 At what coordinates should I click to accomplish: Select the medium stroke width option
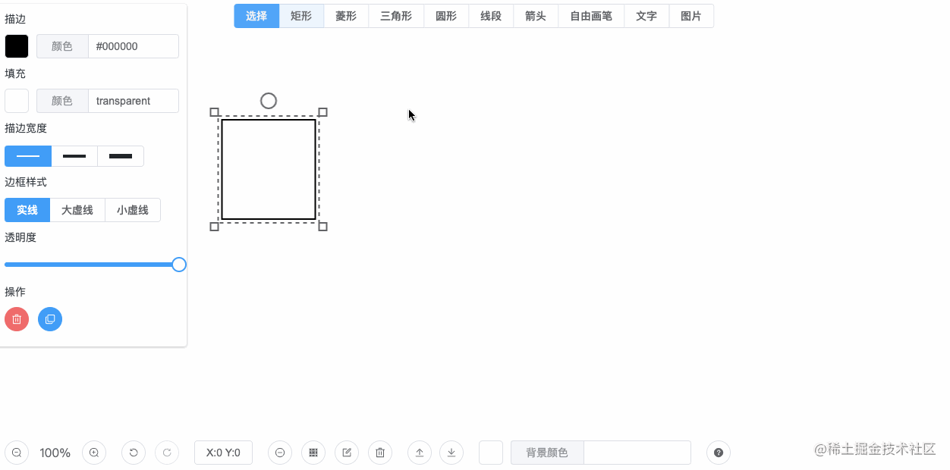pos(74,156)
